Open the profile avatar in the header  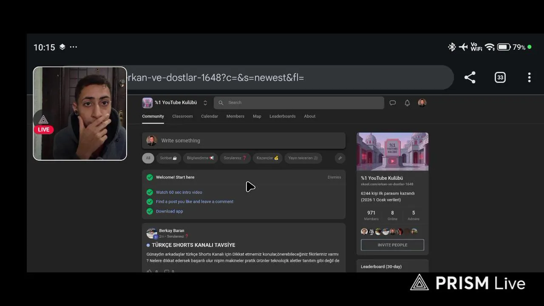[x=422, y=103]
